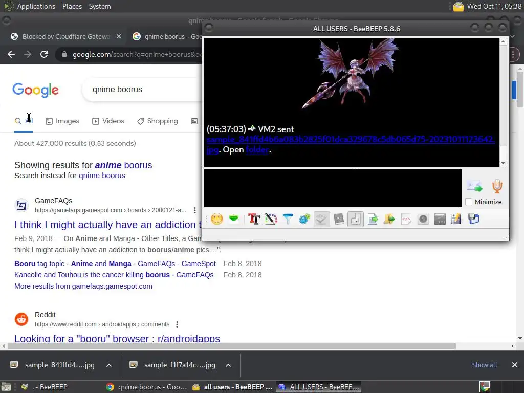Viewport: 524px width, 393px height.
Task: Close the Chrome downloads bar
Action: coord(515,365)
